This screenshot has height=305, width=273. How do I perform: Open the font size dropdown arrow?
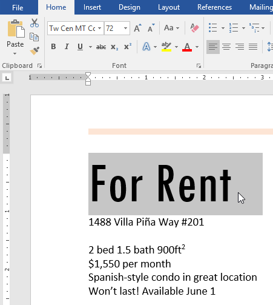click(125, 28)
